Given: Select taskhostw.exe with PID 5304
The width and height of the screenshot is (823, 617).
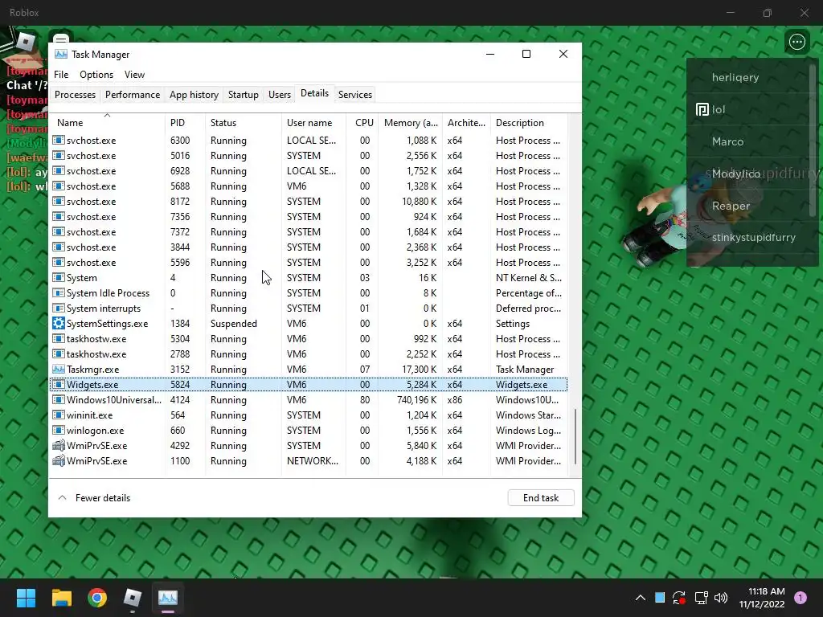Looking at the screenshot, I should pos(309,338).
